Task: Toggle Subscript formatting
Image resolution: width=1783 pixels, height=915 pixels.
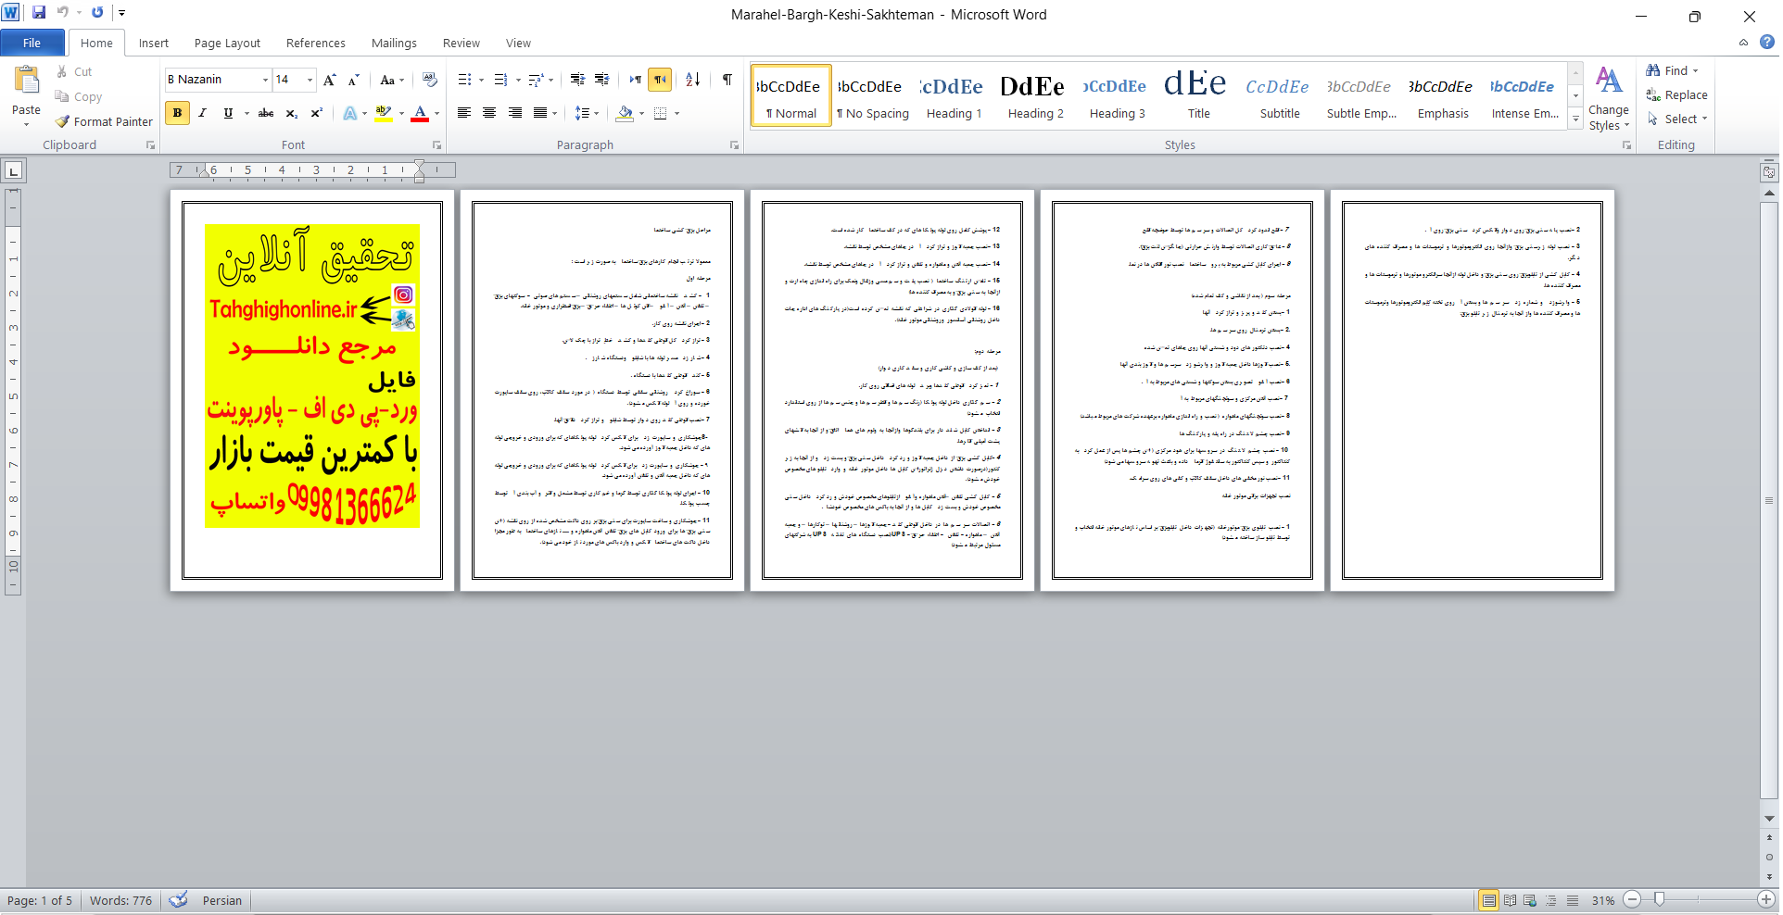Action: [x=291, y=113]
